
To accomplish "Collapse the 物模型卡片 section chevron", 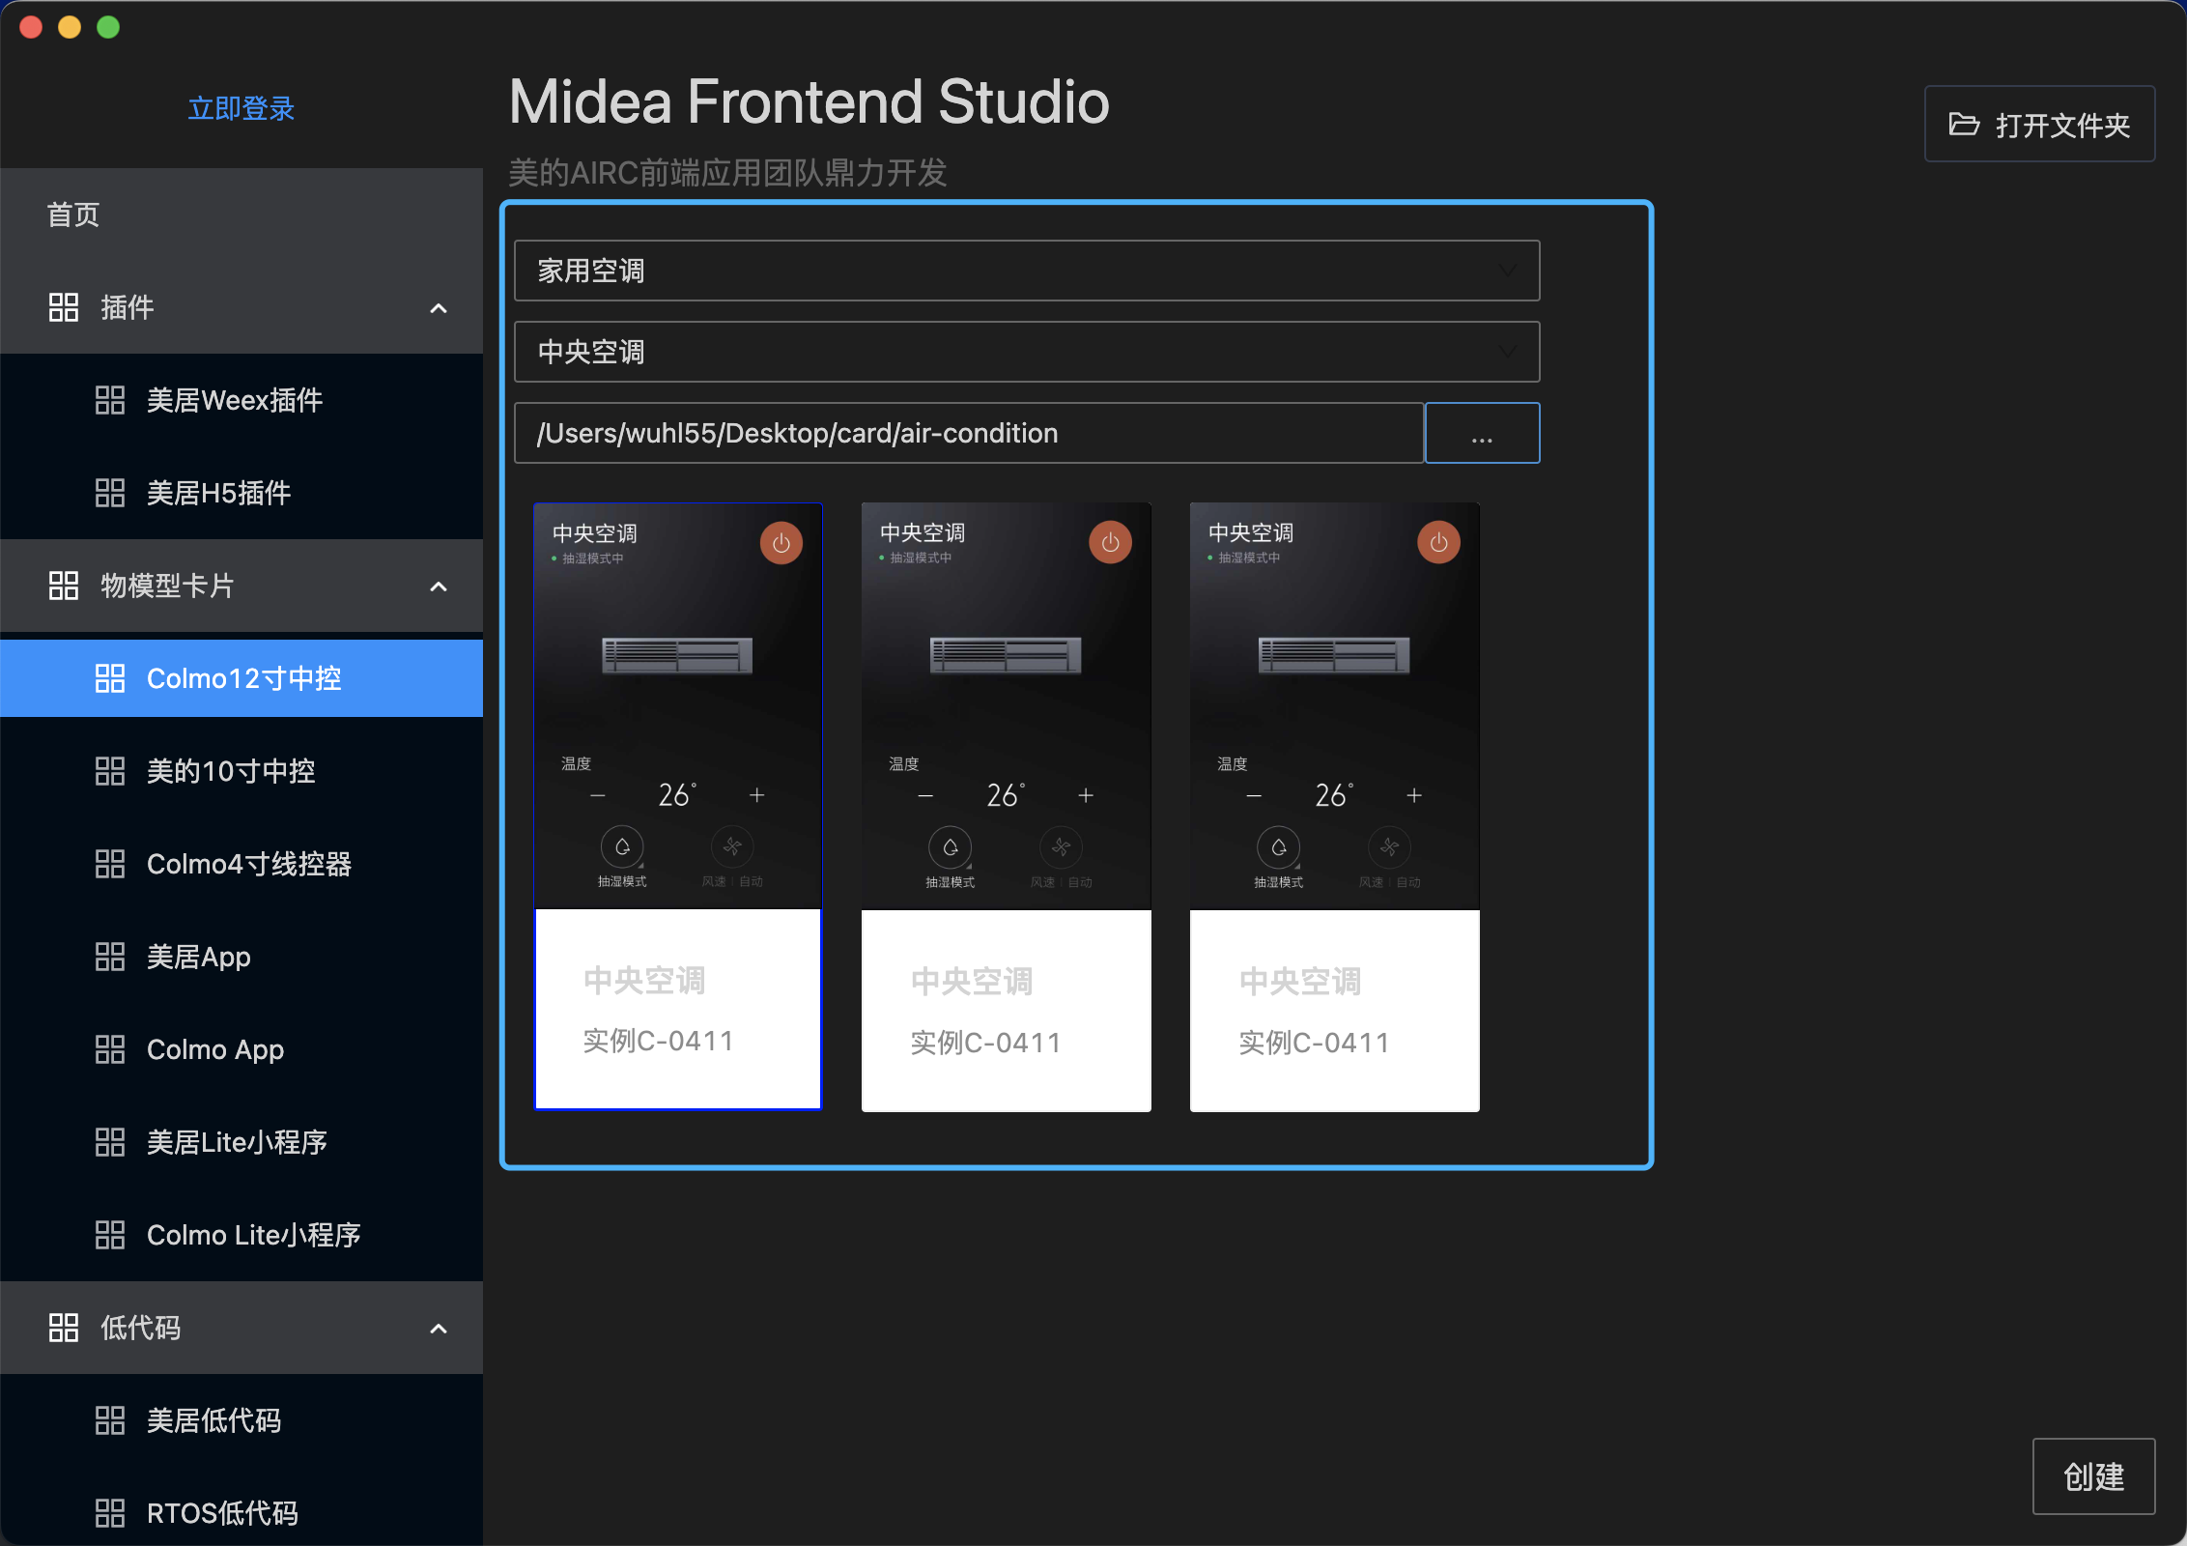I will [439, 587].
